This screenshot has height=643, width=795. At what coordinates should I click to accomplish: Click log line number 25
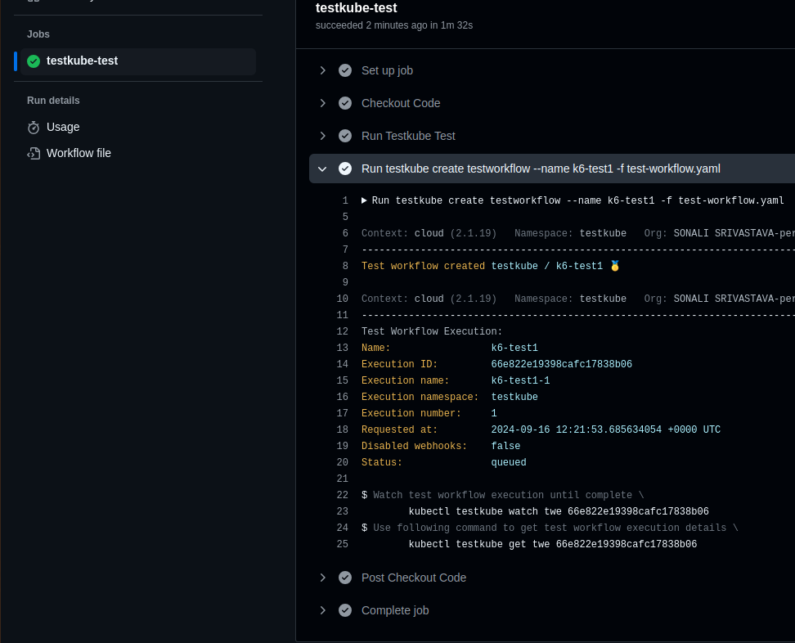342,544
